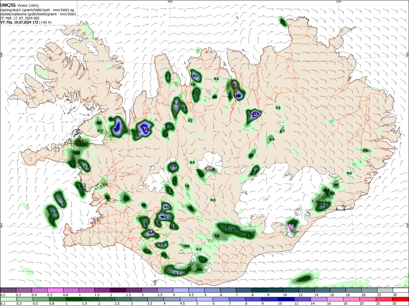Click the '12.1' precipitation value in the north
This screenshot has height=306, width=409.
(x=237, y=96)
